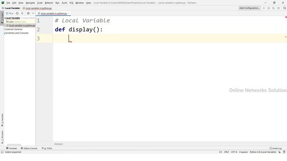This screenshot has height=161, width=287.
Task: Minimize the PyCharm window
Action: (265, 3)
